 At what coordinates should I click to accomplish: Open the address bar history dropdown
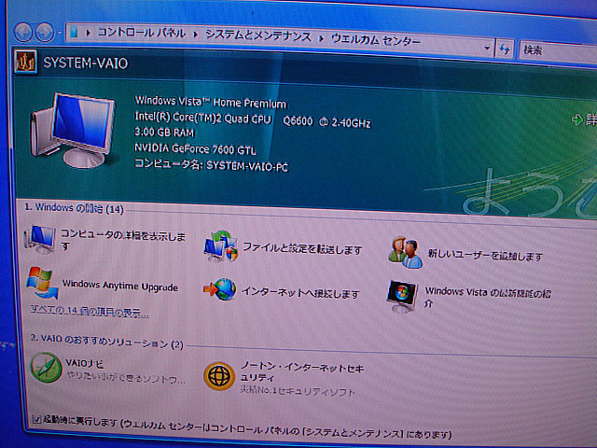coord(487,49)
